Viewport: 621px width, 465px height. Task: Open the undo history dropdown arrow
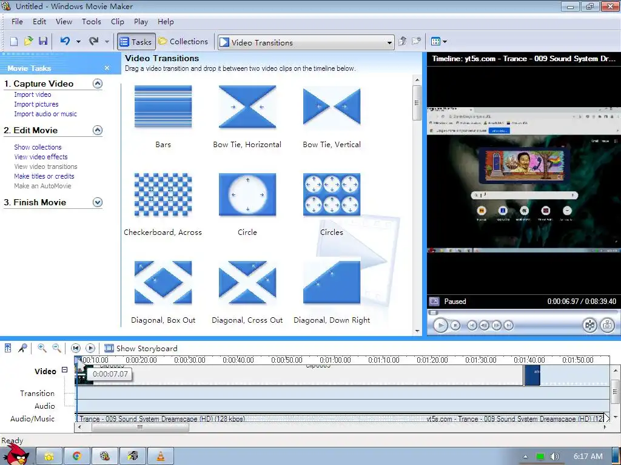click(78, 42)
